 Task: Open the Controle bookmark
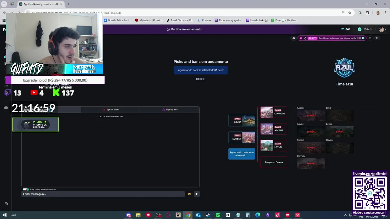(205, 20)
